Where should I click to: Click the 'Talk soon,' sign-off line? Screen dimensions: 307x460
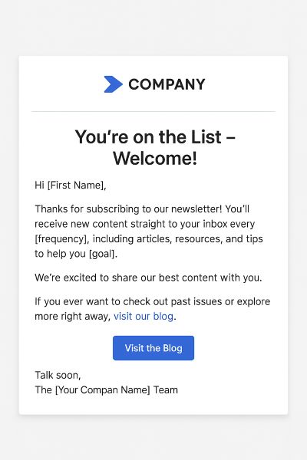pos(58,375)
